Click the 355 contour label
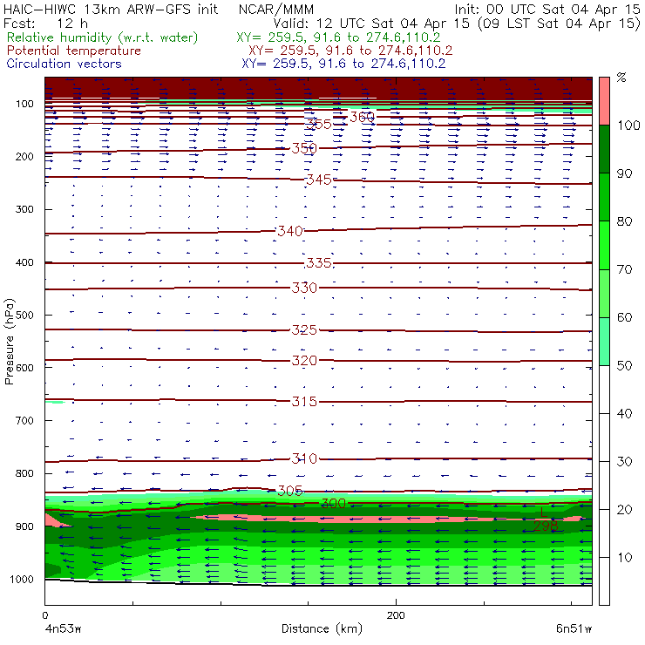This screenshot has width=645, height=645. point(319,125)
